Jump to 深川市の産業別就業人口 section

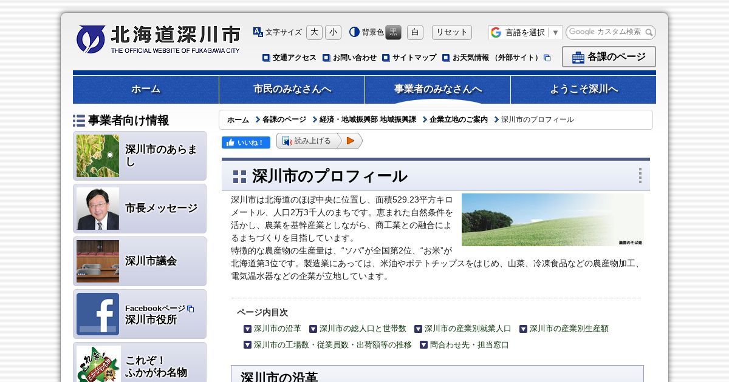pyautogui.click(x=468, y=329)
